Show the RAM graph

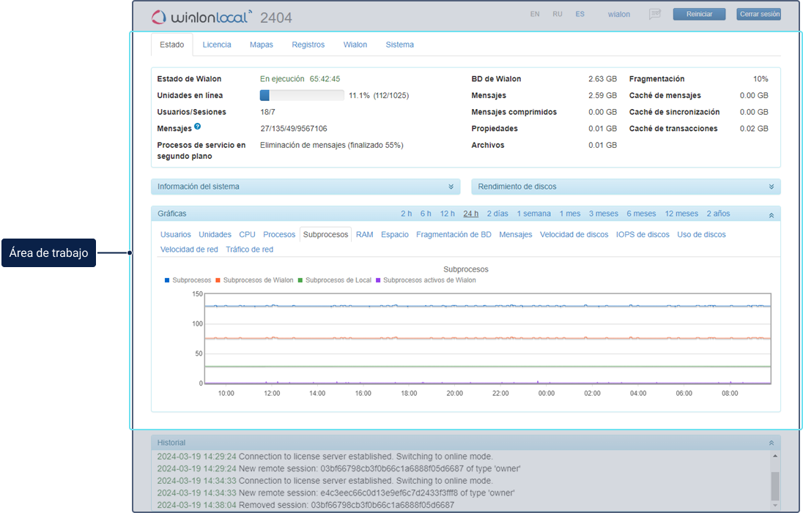[x=365, y=235]
